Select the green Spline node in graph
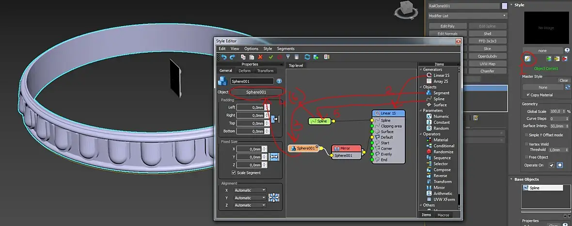572x226 pixels. 319,121
